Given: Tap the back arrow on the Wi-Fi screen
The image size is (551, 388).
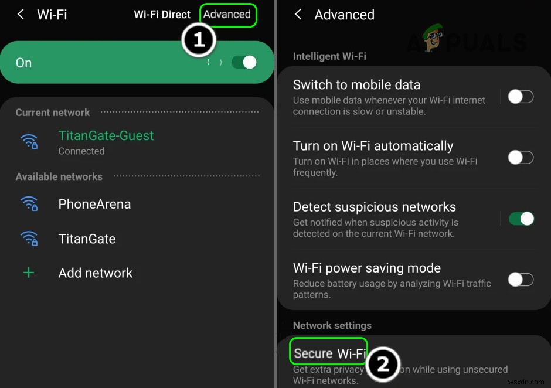Looking at the screenshot, I should 20,15.
